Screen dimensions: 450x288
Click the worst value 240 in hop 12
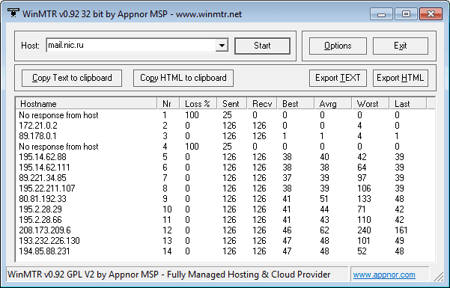point(364,230)
